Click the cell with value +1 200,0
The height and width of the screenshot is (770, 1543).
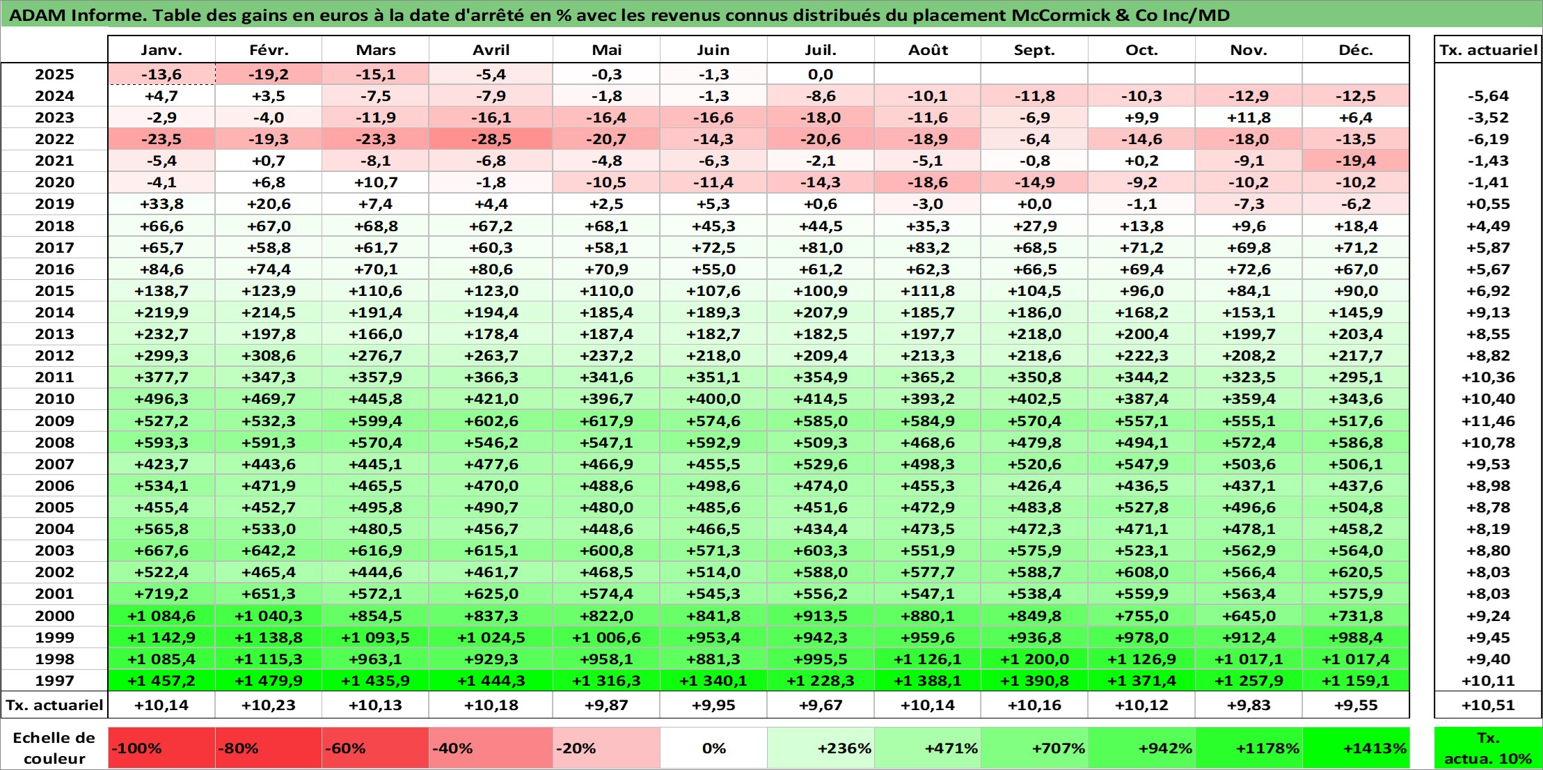(x=1034, y=659)
